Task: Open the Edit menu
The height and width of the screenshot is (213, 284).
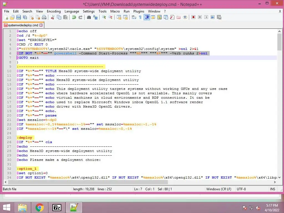Action: pos(16,11)
